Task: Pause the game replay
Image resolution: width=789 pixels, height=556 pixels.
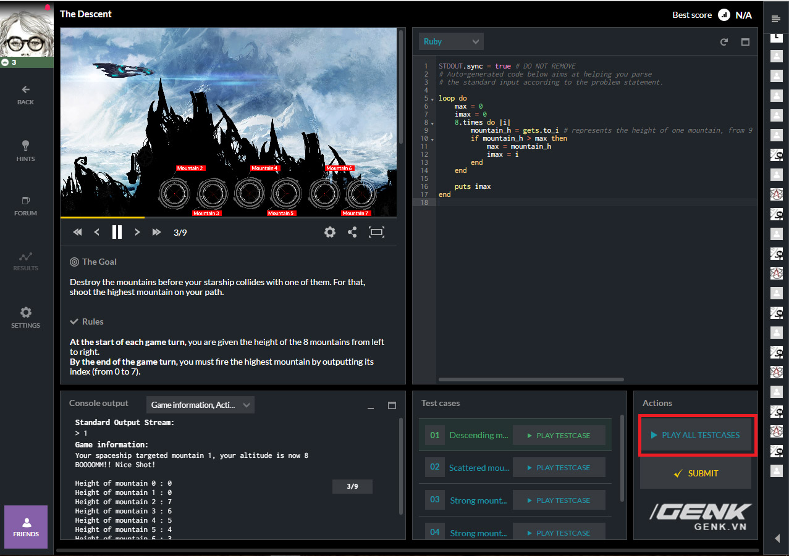Action: pyautogui.click(x=117, y=232)
